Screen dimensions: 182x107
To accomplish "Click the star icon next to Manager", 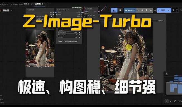I will click(138, 10).
